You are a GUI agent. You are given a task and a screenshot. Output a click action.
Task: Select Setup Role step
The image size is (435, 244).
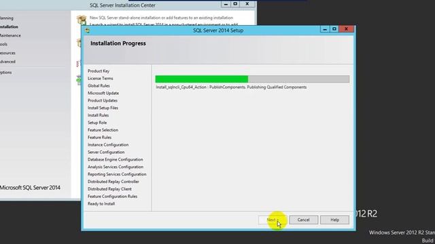point(97,123)
